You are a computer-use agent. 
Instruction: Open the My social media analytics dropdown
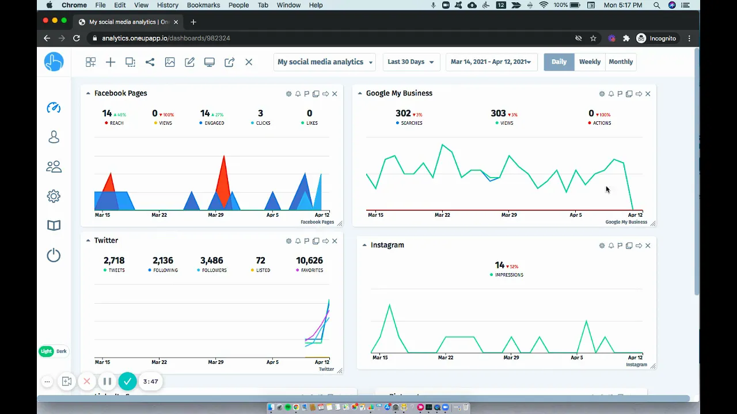(x=325, y=62)
